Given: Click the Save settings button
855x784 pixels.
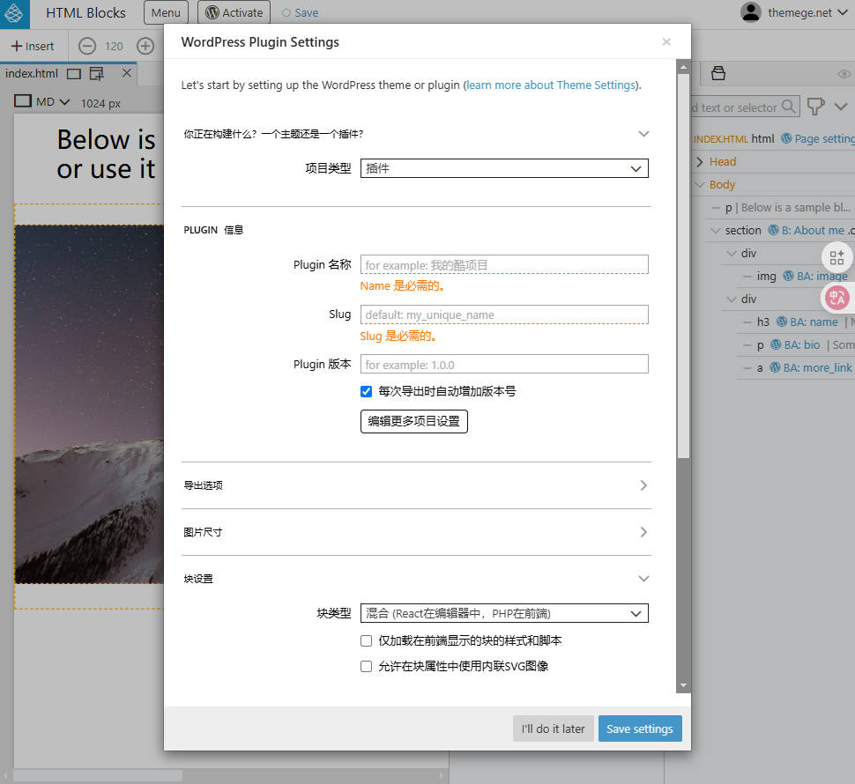Looking at the screenshot, I should (640, 729).
